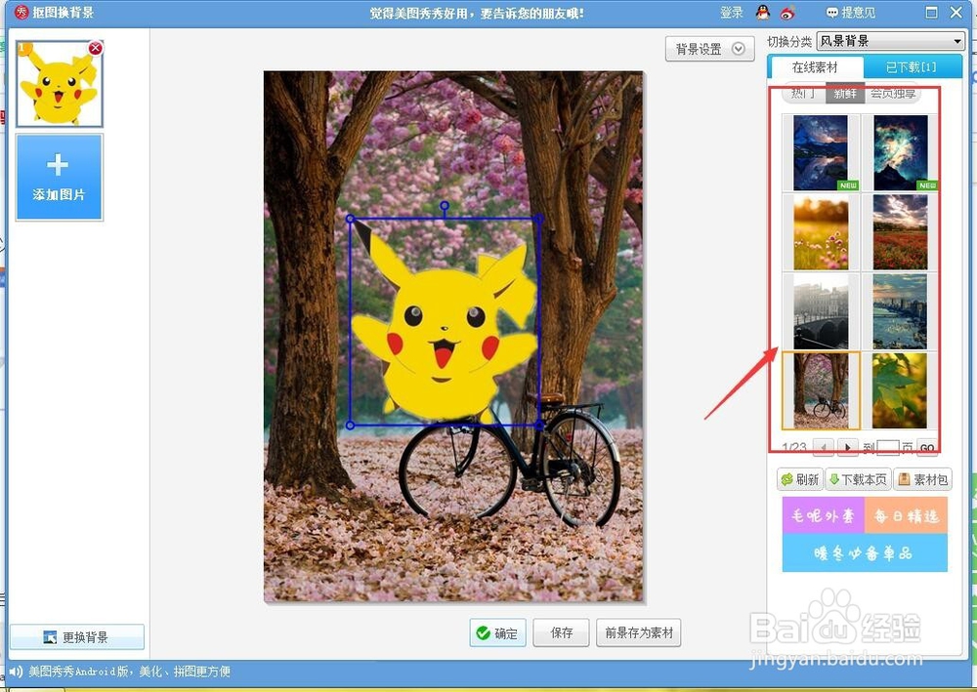The height and width of the screenshot is (692, 977).
Task: Open the 背景设置 dropdown
Action: (x=709, y=49)
